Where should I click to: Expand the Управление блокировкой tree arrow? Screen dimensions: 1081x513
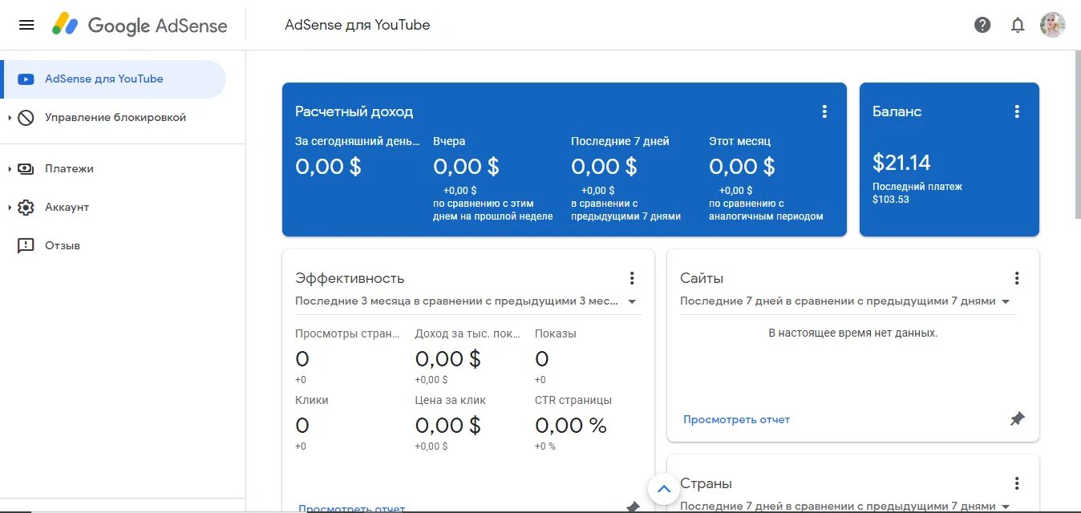pyautogui.click(x=10, y=118)
